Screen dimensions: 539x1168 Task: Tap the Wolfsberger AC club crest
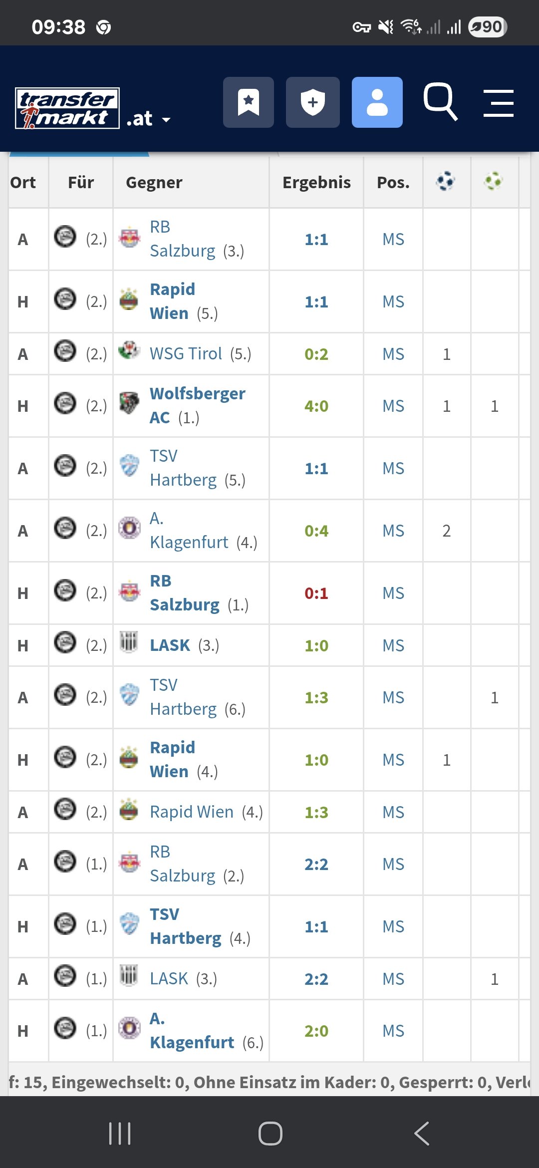point(129,403)
